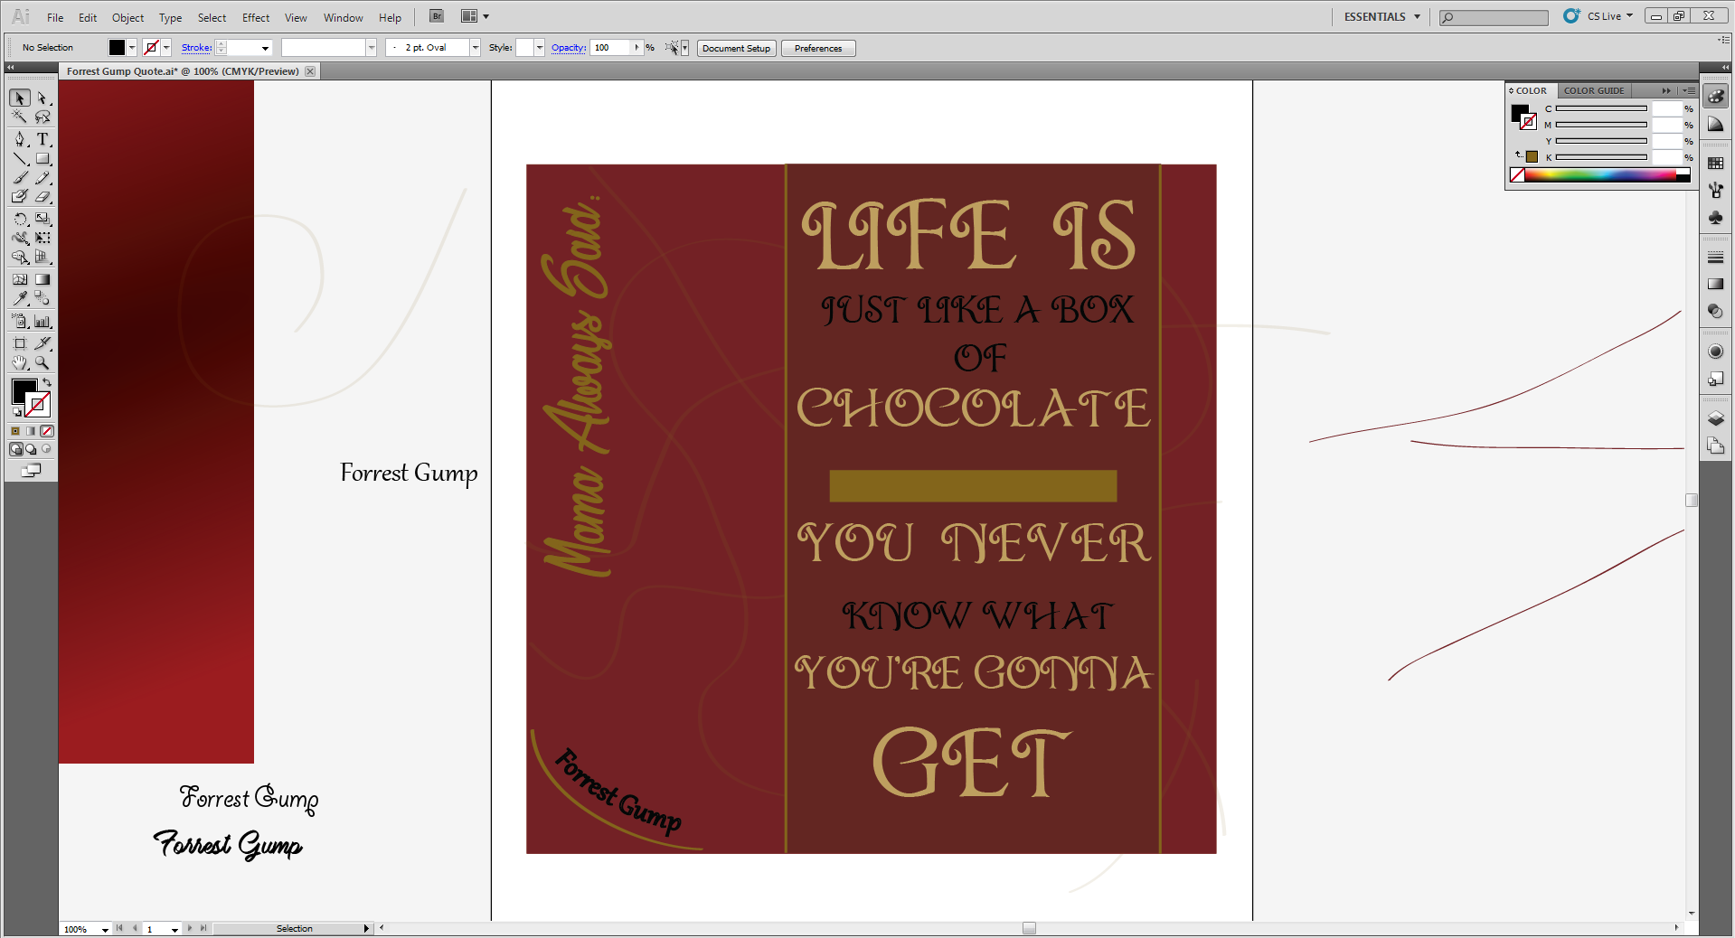The height and width of the screenshot is (938, 1735).
Task: Open Preferences from the control bar
Action: point(817,48)
